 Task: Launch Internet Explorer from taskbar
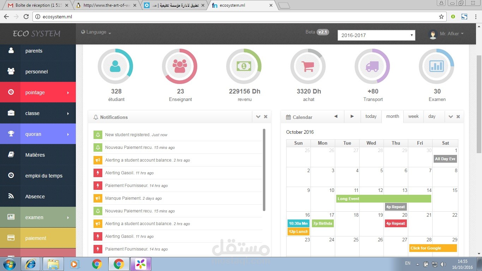[x=30, y=264]
